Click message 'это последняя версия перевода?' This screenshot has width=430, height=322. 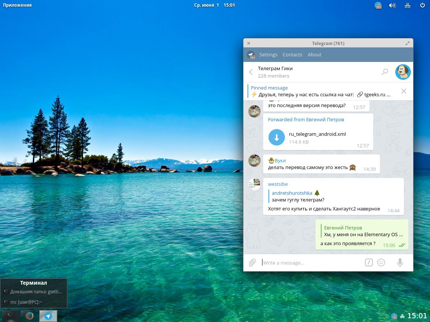point(307,105)
